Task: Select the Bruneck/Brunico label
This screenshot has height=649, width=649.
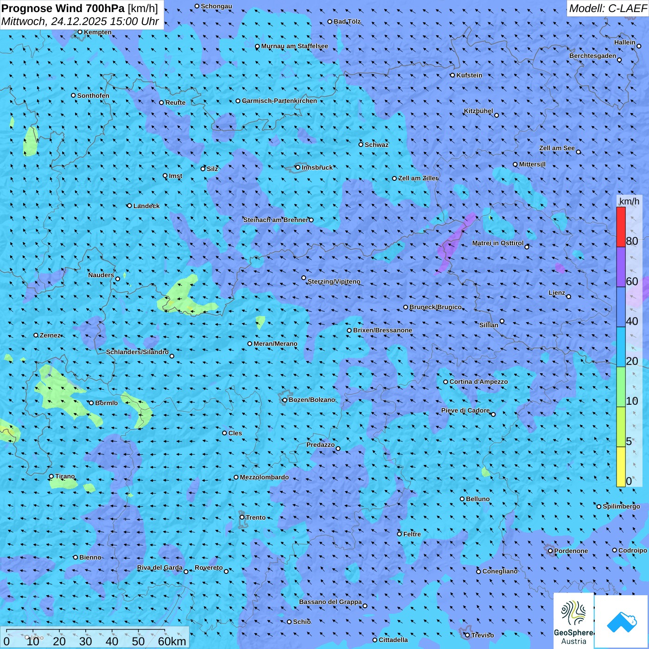Action: [435, 307]
